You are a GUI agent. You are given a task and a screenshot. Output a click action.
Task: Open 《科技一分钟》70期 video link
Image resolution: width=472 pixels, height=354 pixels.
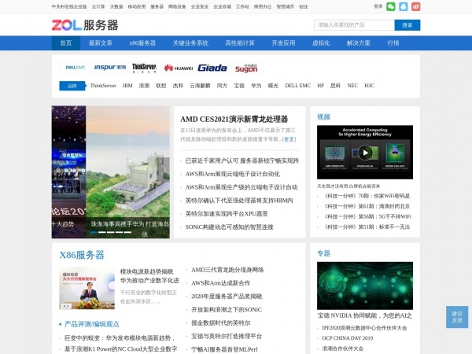(367, 196)
